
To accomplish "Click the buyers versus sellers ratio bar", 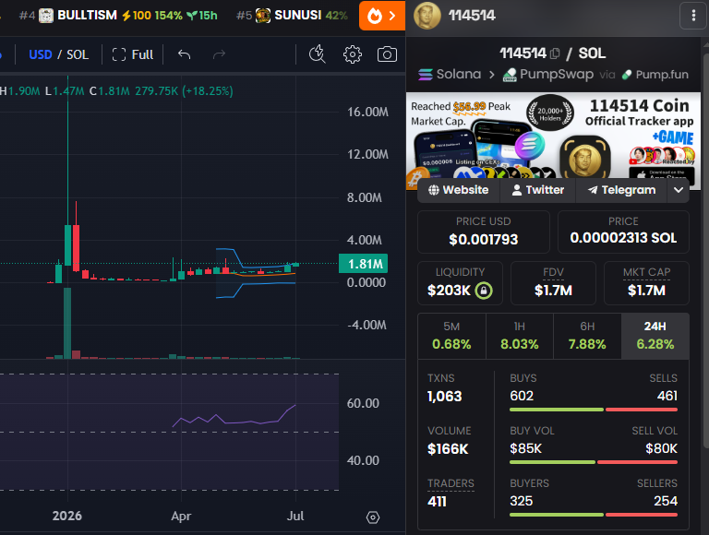I will pos(594,515).
